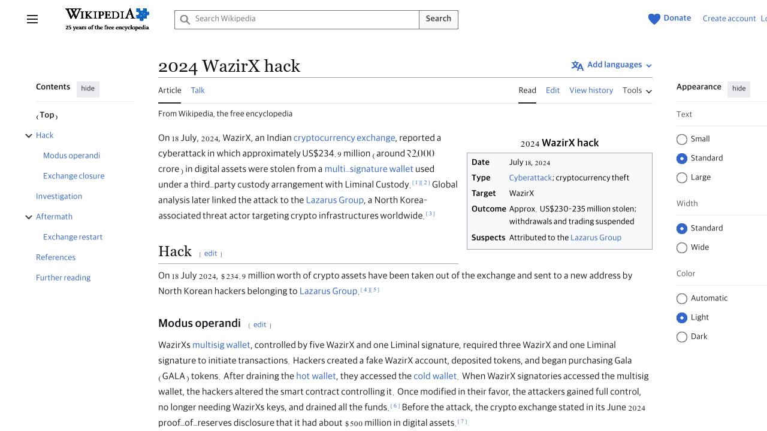Go to References in contents
This screenshot has width=767, height=431.
tap(56, 257)
